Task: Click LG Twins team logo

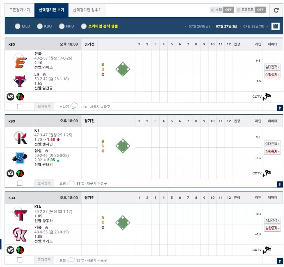Action: (20, 81)
